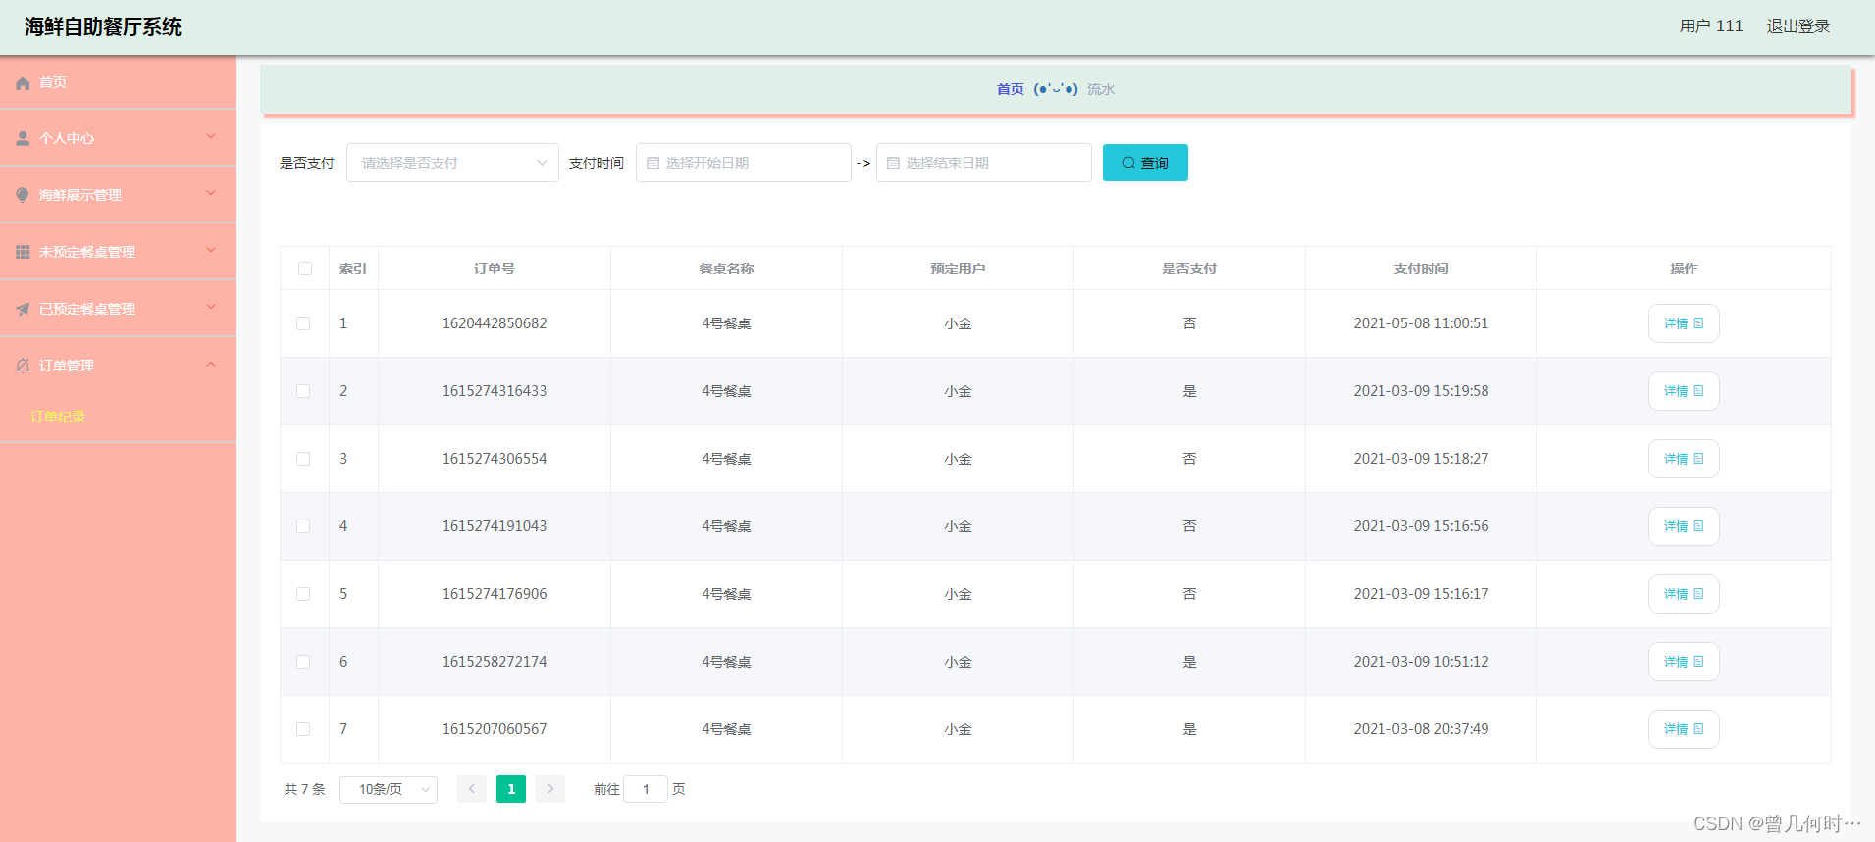Click 共 7 条 total count text
Screen dimensions: 1875x842
pos(304,789)
